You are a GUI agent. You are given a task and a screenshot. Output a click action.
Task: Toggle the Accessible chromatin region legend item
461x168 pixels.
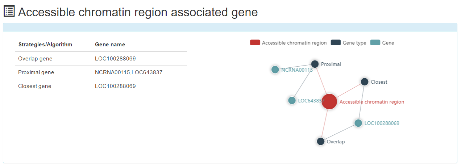click(288, 43)
